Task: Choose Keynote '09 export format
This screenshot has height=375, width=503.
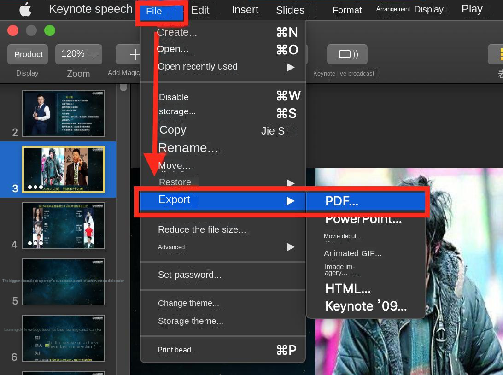Action: pyautogui.click(x=365, y=305)
